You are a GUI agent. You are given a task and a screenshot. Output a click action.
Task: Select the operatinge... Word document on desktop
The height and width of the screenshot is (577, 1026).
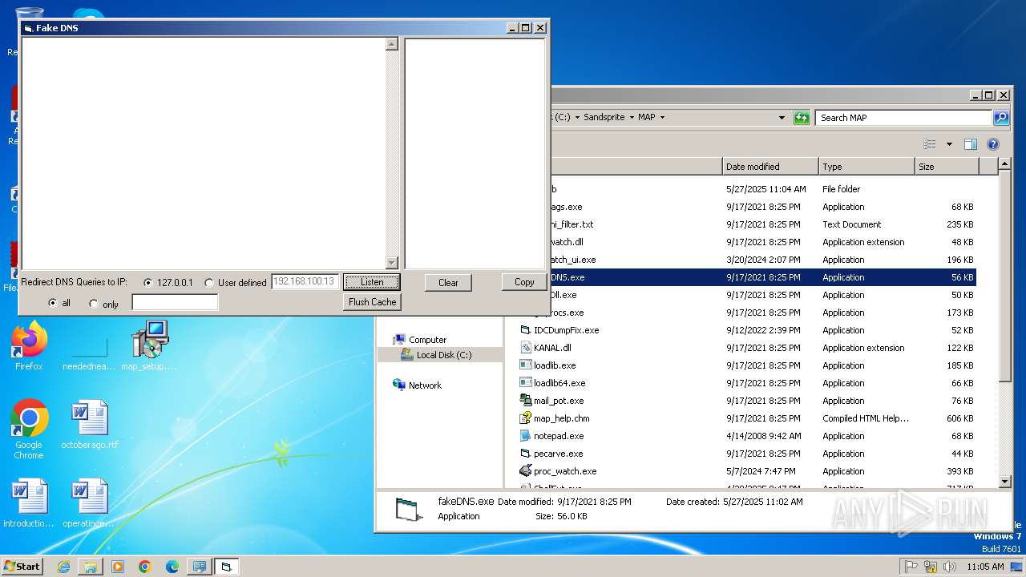coord(89,504)
